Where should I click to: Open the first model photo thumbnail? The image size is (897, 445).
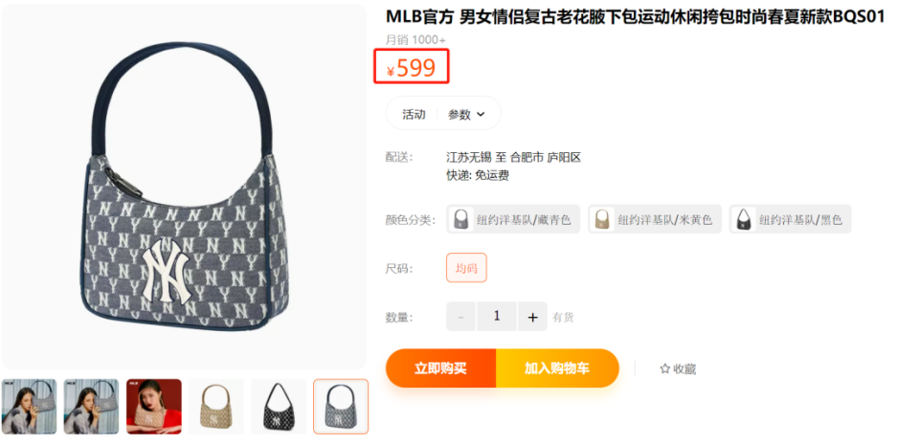pyautogui.click(x=29, y=407)
